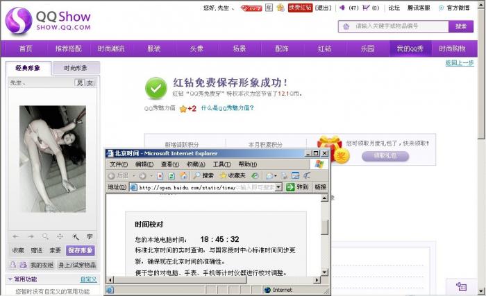Click IE 搜索 search toolbar button

[203, 175]
